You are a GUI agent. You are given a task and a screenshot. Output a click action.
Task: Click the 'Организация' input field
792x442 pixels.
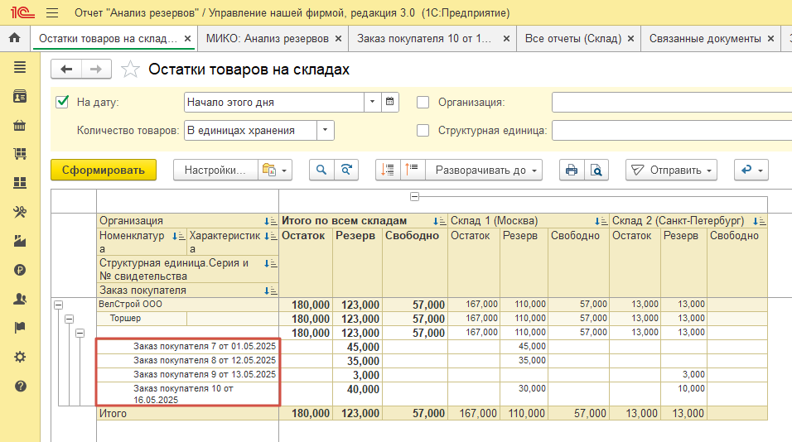click(x=672, y=102)
